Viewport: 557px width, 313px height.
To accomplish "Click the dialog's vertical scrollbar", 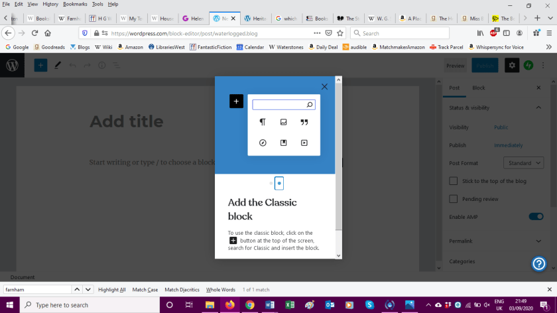I will [x=339, y=166].
